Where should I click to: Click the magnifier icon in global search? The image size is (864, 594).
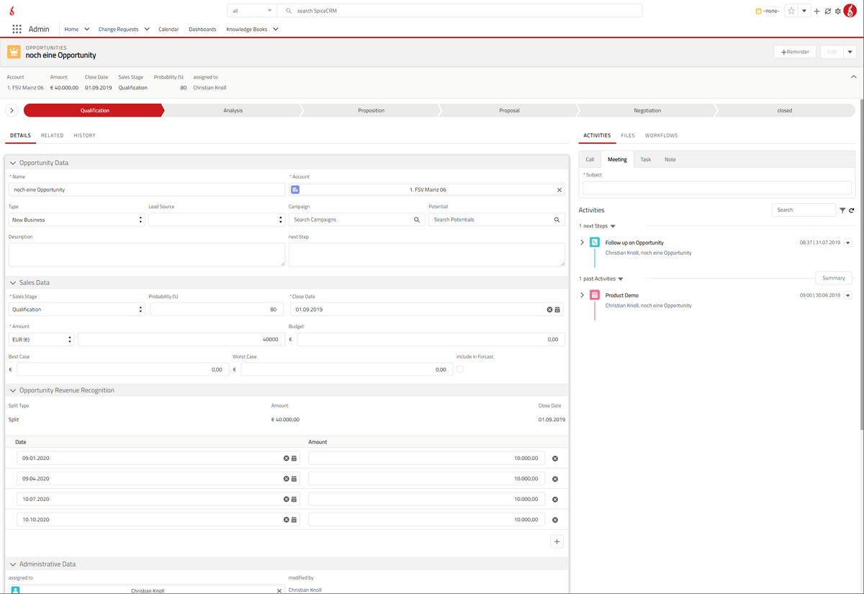(x=289, y=12)
